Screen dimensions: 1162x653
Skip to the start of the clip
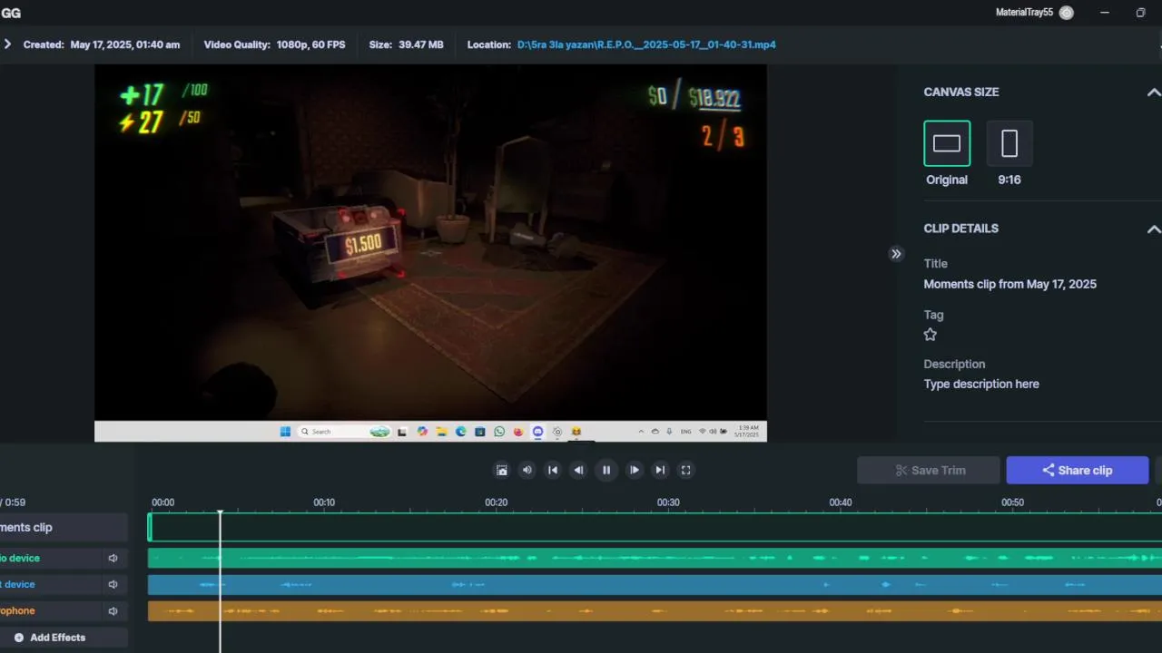click(552, 470)
